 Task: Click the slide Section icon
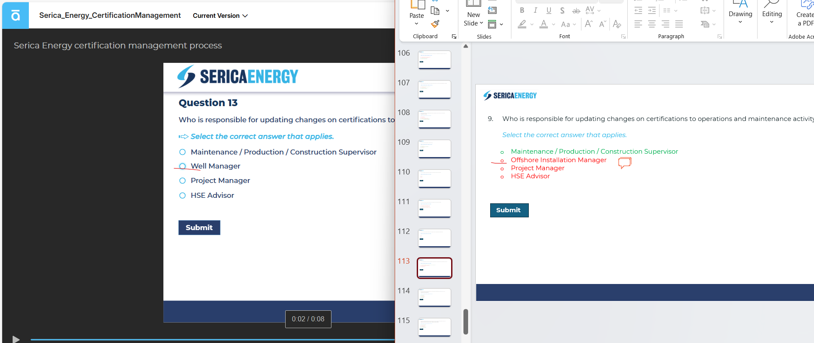[x=492, y=24]
